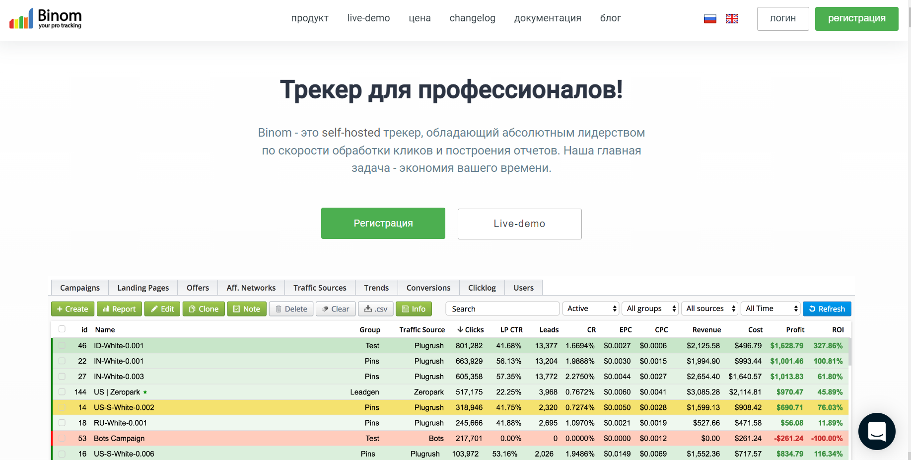Click the Edit pencil button
This screenshot has height=460, width=911.
coord(162,309)
